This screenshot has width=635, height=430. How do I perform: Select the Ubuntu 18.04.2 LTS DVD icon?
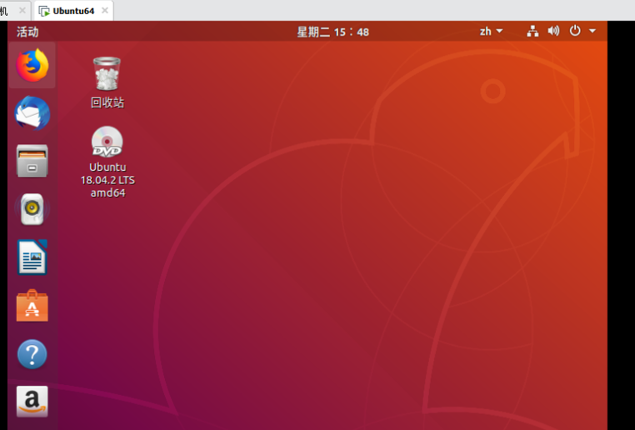click(107, 142)
